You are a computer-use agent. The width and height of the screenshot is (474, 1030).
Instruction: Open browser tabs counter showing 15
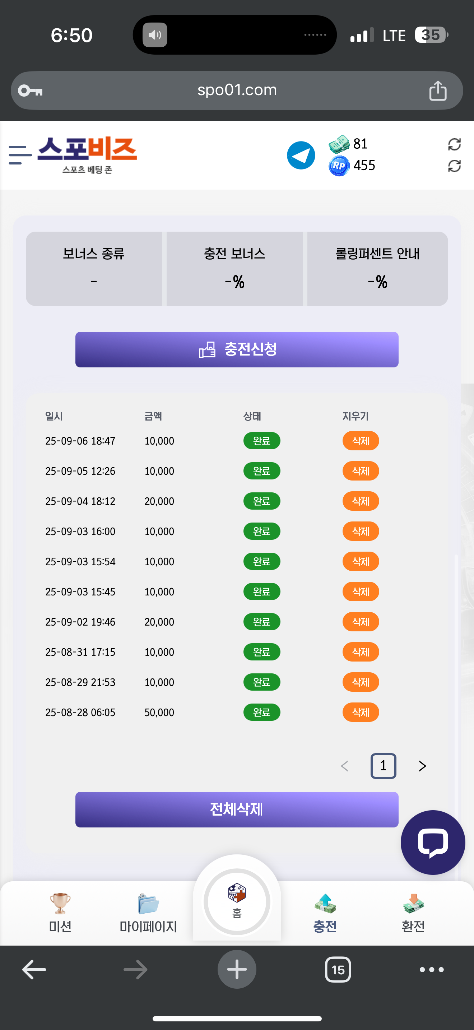click(338, 969)
